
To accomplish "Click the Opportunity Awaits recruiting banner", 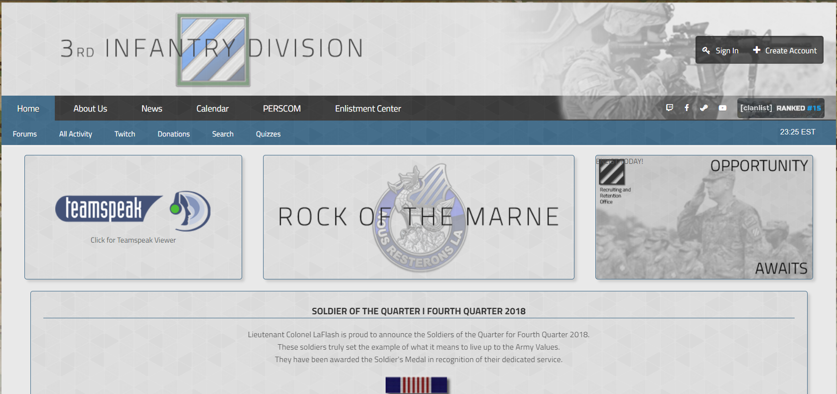I will pyautogui.click(x=703, y=217).
